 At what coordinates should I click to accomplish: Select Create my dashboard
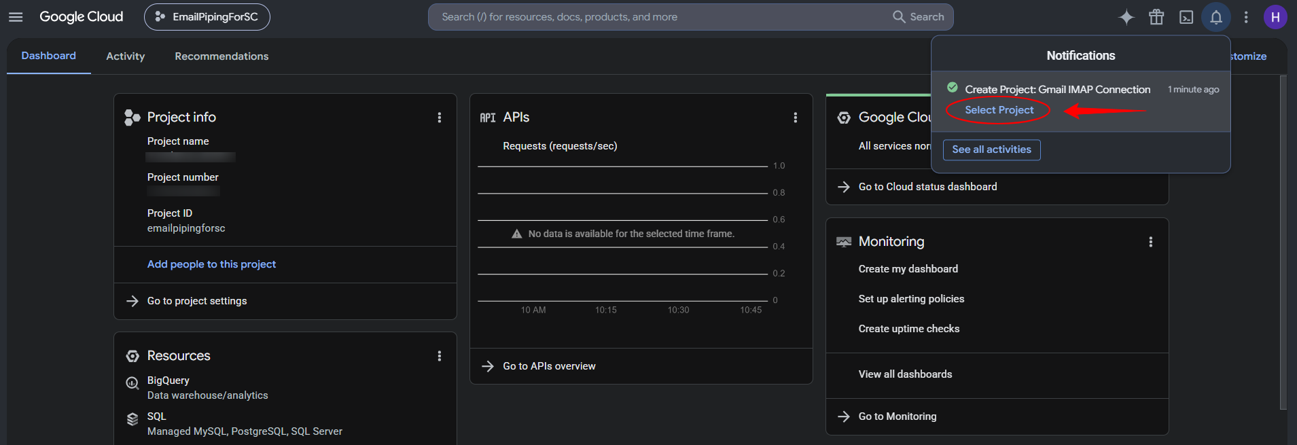point(908,269)
